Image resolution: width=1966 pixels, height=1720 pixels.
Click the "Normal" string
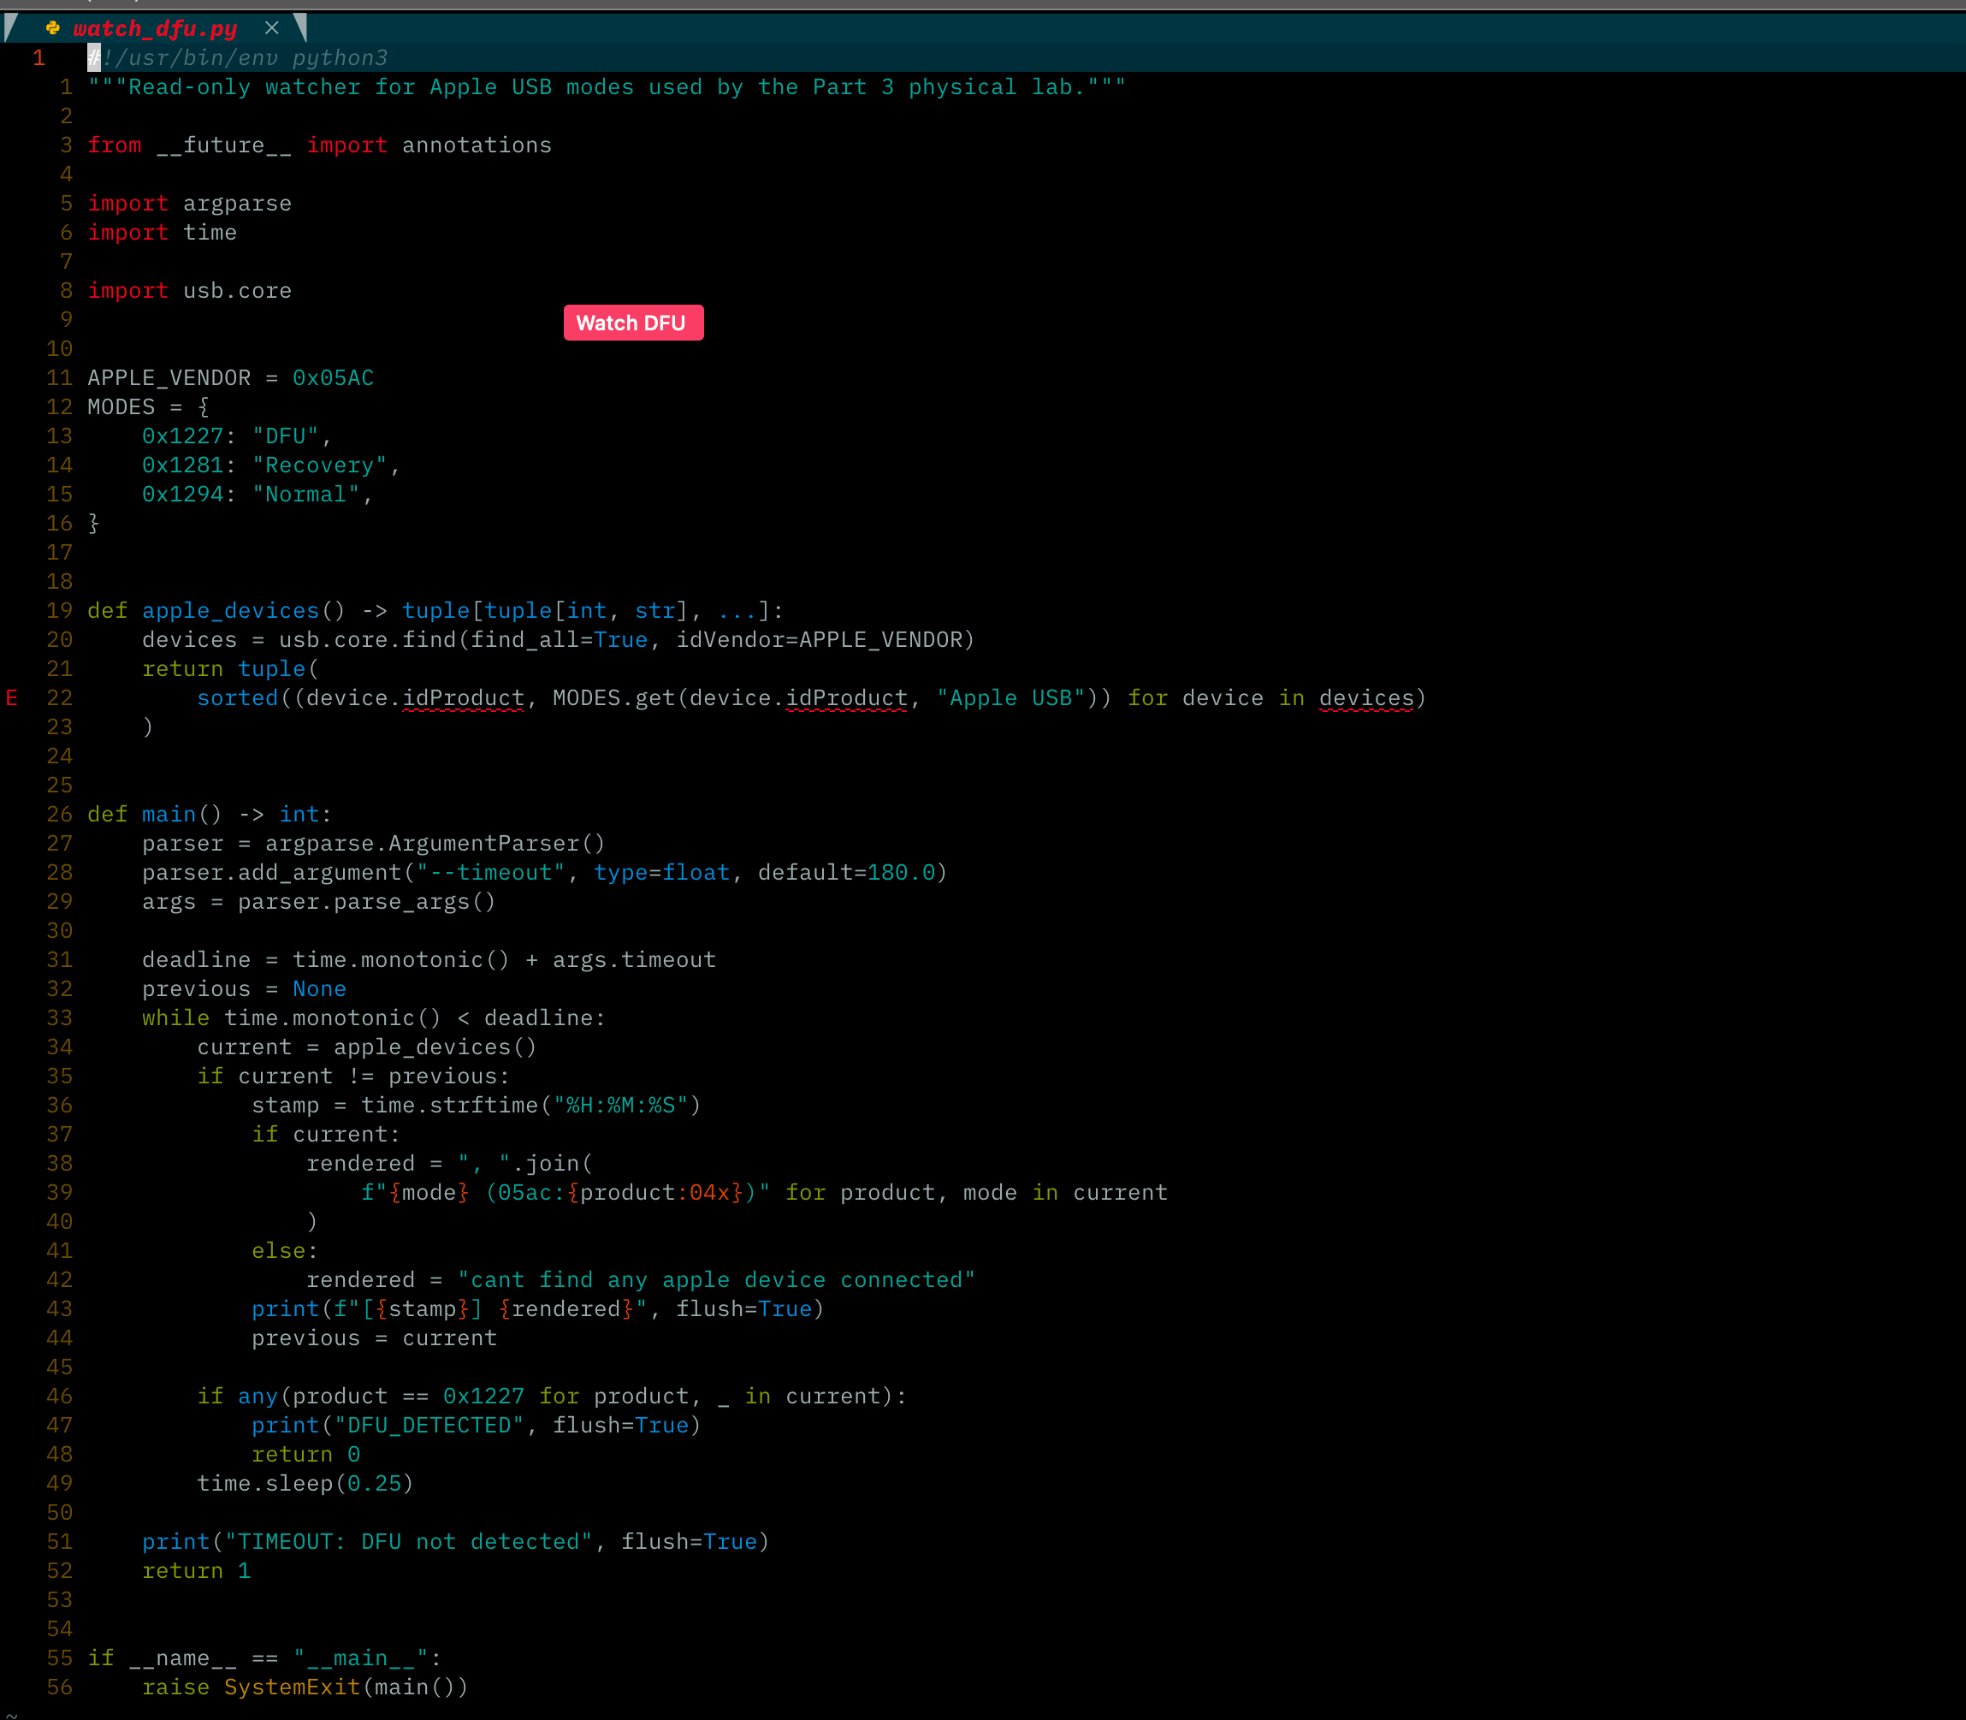[x=306, y=495]
